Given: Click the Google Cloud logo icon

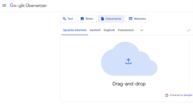Looking at the screenshot, I should pos(167,95).
